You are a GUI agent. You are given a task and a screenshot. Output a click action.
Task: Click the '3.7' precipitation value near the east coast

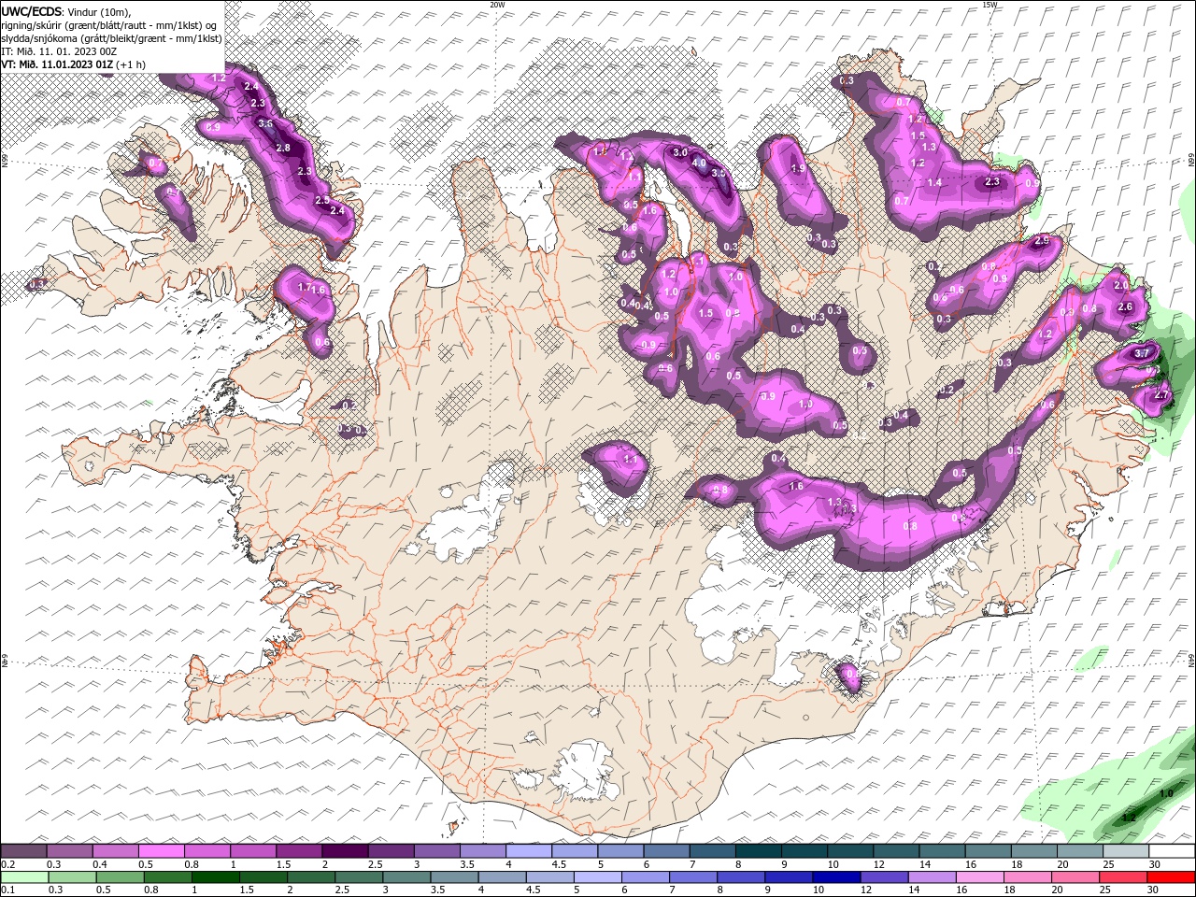1142,354
